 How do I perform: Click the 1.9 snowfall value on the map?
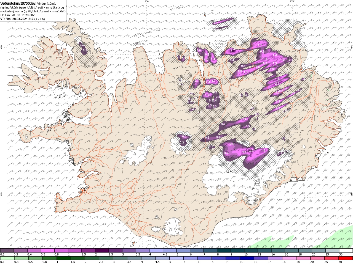(x=277, y=79)
